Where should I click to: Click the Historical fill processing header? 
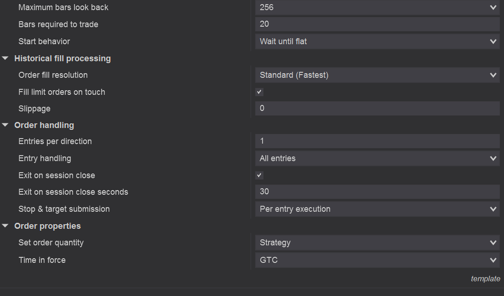click(x=63, y=58)
